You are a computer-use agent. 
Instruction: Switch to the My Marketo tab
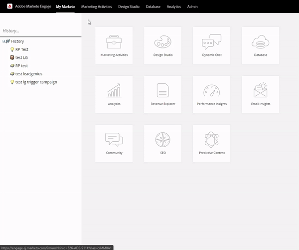[x=65, y=6]
